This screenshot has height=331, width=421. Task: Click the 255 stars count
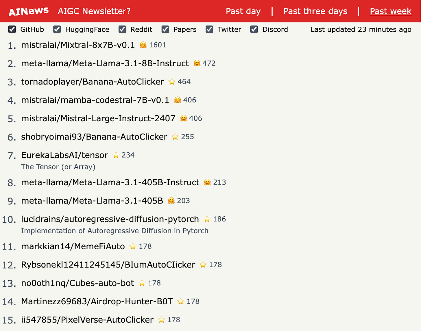tap(188, 137)
